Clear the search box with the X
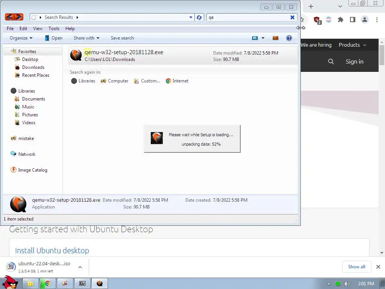The image size is (385, 289). tap(292, 17)
